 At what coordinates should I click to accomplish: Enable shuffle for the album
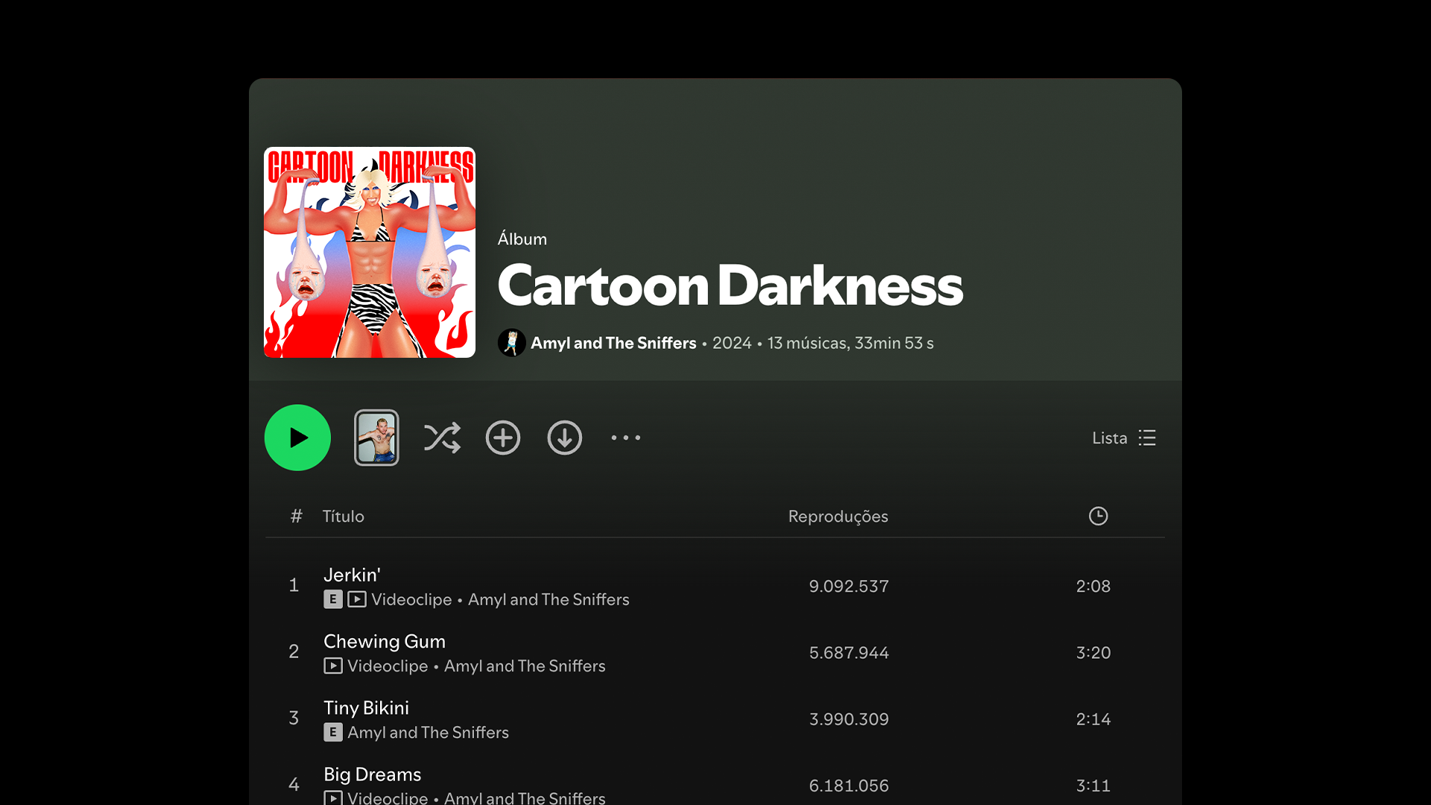tap(442, 438)
